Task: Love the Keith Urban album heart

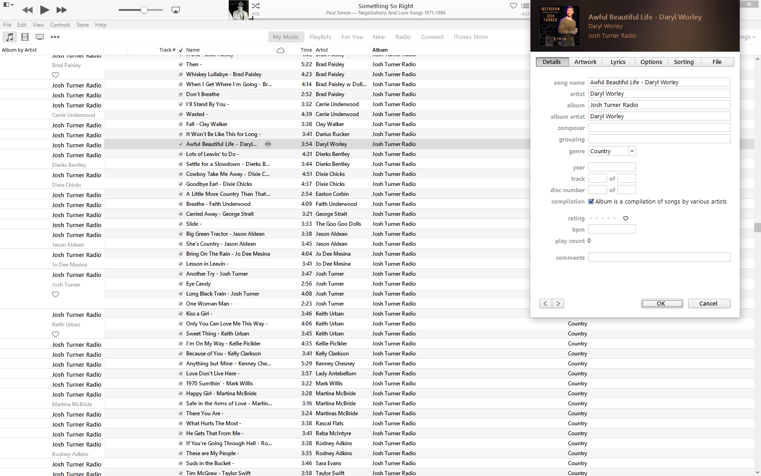Action: 55,334
